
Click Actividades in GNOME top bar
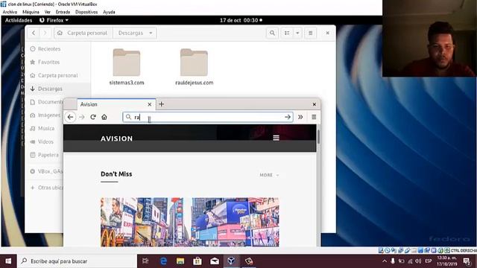click(x=19, y=20)
